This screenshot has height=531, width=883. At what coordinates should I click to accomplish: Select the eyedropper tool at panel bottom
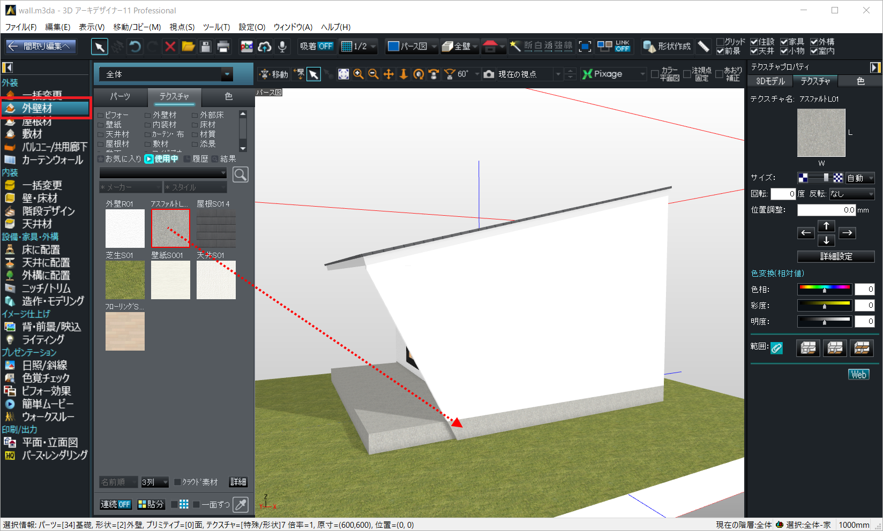[241, 504]
